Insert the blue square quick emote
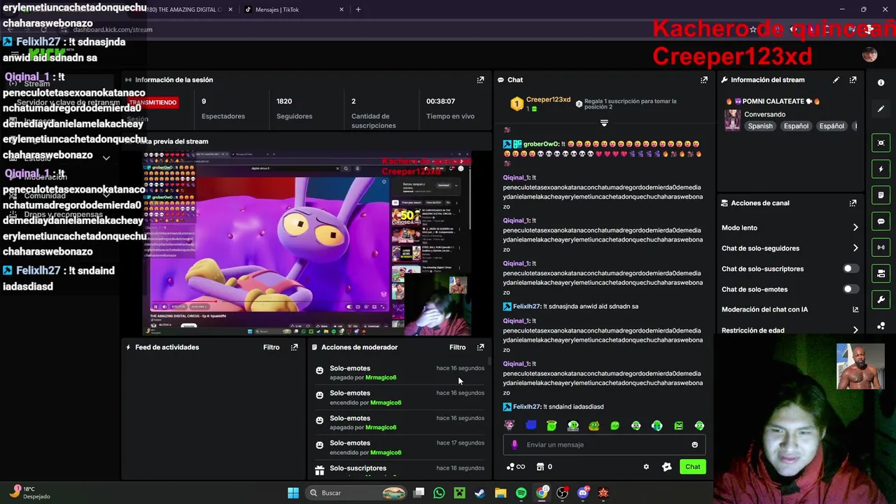The height and width of the screenshot is (504, 896). tap(531, 426)
